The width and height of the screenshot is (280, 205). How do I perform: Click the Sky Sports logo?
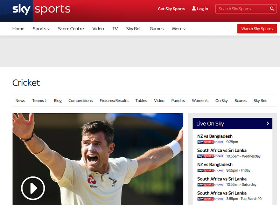[x=41, y=9]
